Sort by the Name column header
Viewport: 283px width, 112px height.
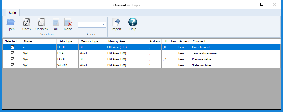point(39,41)
